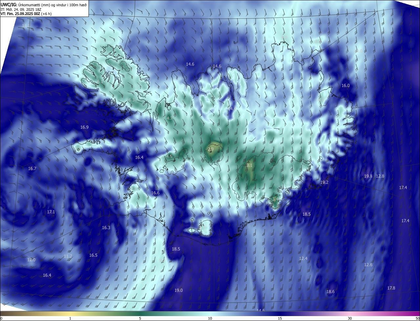Image resolution: width=420 pixels, height=321 pixels.
Task: Click the colorbar tick label 50
Action: [x=417, y=318]
